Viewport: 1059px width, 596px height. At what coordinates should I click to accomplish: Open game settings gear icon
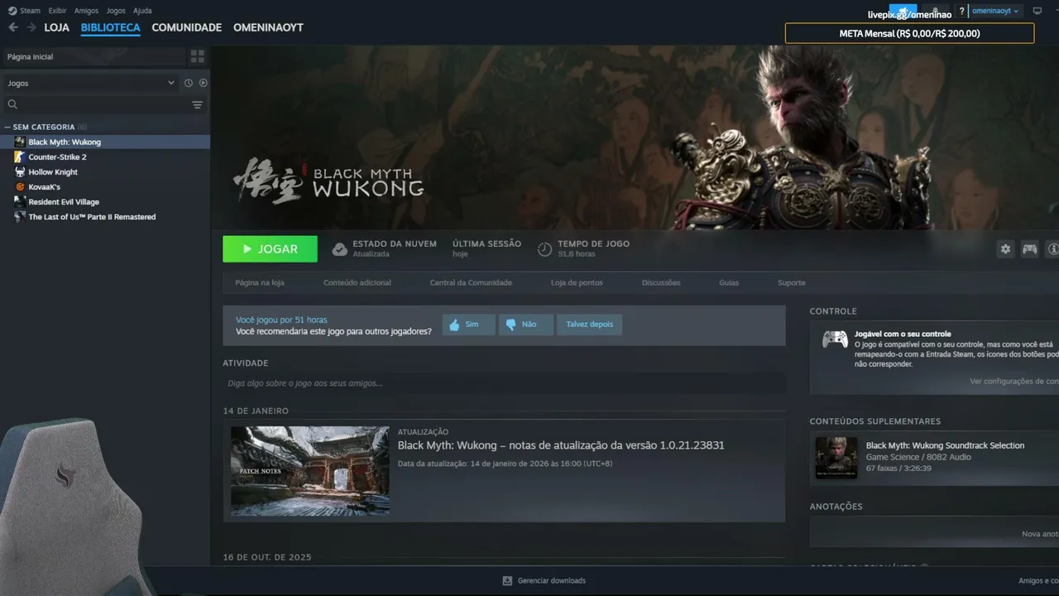pyautogui.click(x=1005, y=248)
